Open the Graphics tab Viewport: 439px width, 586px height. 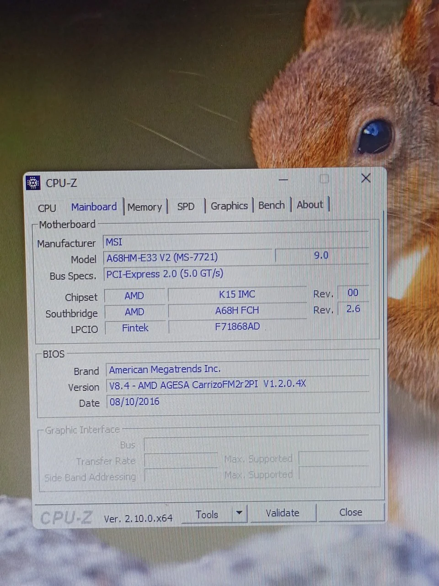[229, 206]
